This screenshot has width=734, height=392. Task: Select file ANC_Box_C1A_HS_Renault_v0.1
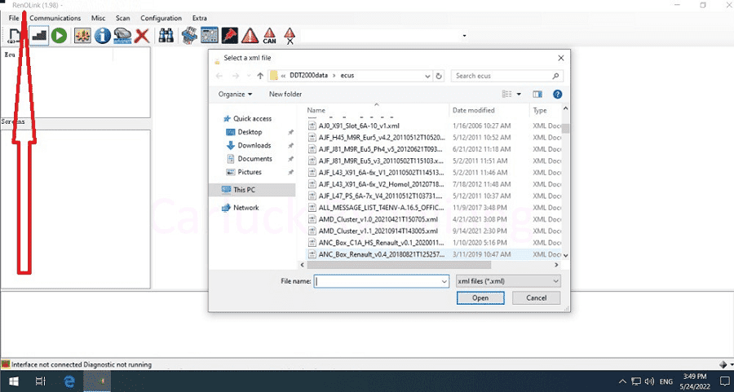coord(382,243)
